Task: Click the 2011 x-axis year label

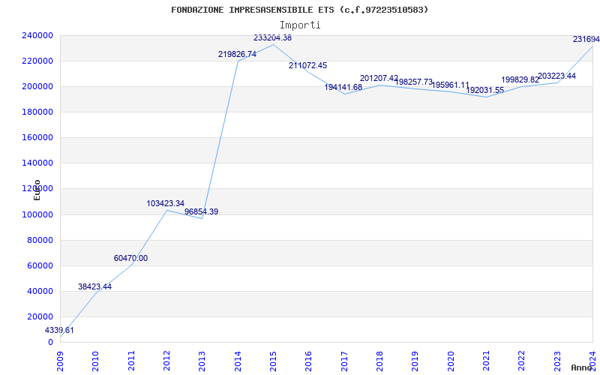Action: 131,361
